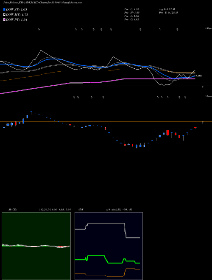The height and width of the screenshot is (280, 212).
Task: Select the 'DOW PT: 1.54' legend label
Action: [x=17, y=20]
